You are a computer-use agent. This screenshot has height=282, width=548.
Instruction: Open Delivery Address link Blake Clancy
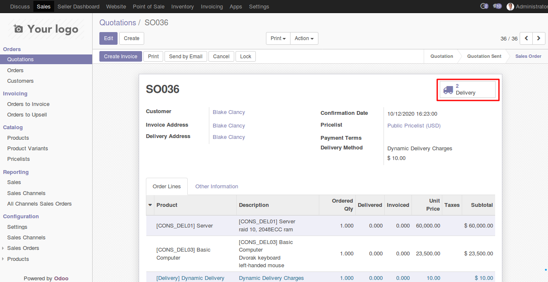coord(229,137)
